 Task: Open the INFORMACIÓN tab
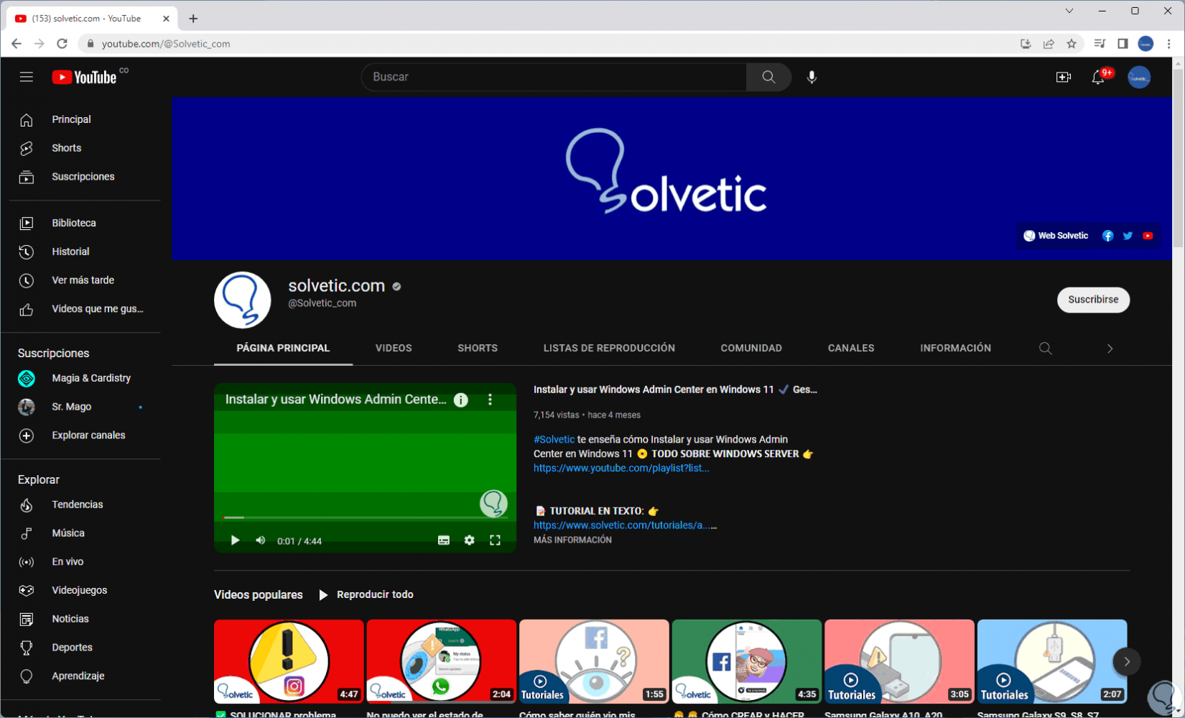[x=955, y=349]
